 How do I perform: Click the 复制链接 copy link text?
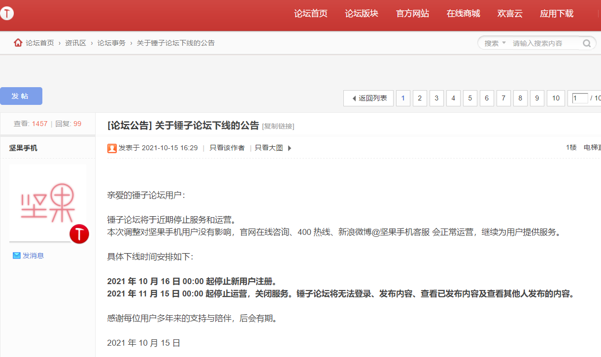pyautogui.click(x=279, y=126)
